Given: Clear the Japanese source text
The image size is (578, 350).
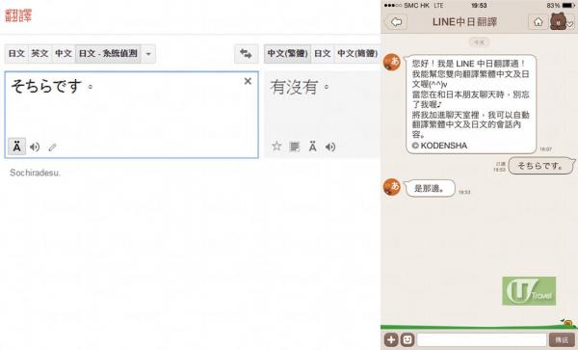Looking at the screenshot, I should pyautogui.click(x=248, y=81).
